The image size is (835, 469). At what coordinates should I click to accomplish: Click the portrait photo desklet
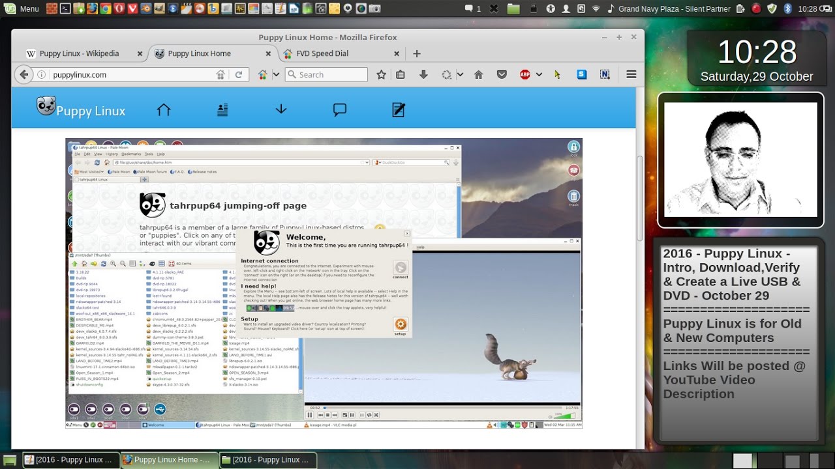point(740,160)
